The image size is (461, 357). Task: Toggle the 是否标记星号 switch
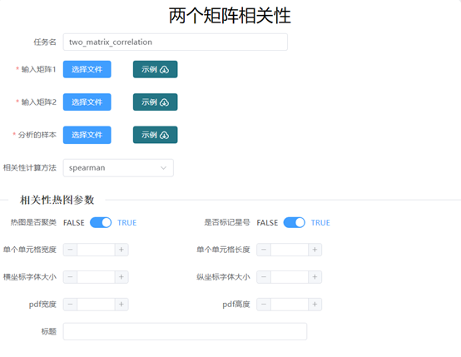[294, 223]
